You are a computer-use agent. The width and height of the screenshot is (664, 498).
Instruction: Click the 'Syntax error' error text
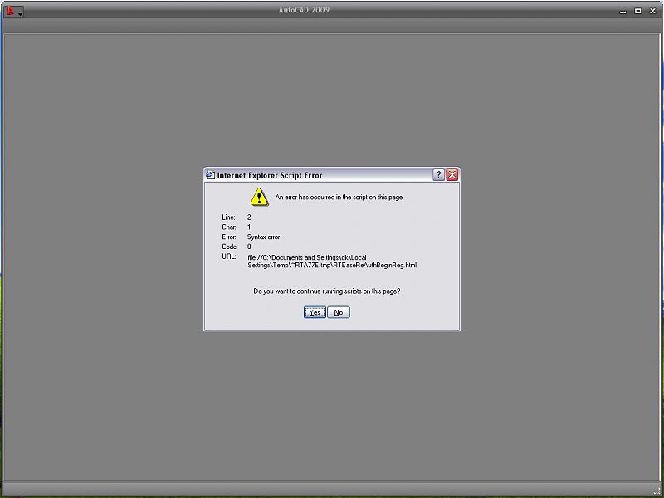coord(263,237)
